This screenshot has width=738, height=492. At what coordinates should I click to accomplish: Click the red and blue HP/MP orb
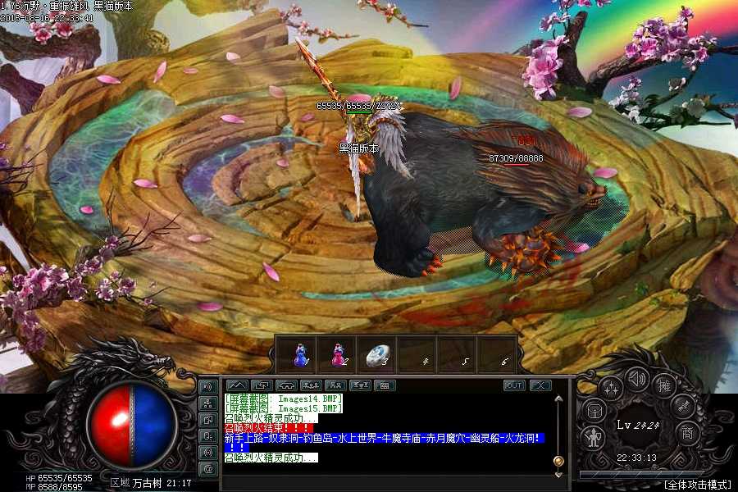(x=131, y=425)
